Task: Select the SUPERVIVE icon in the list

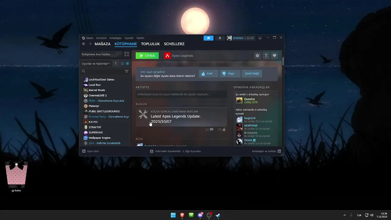Action: click(x=86, y=132)
